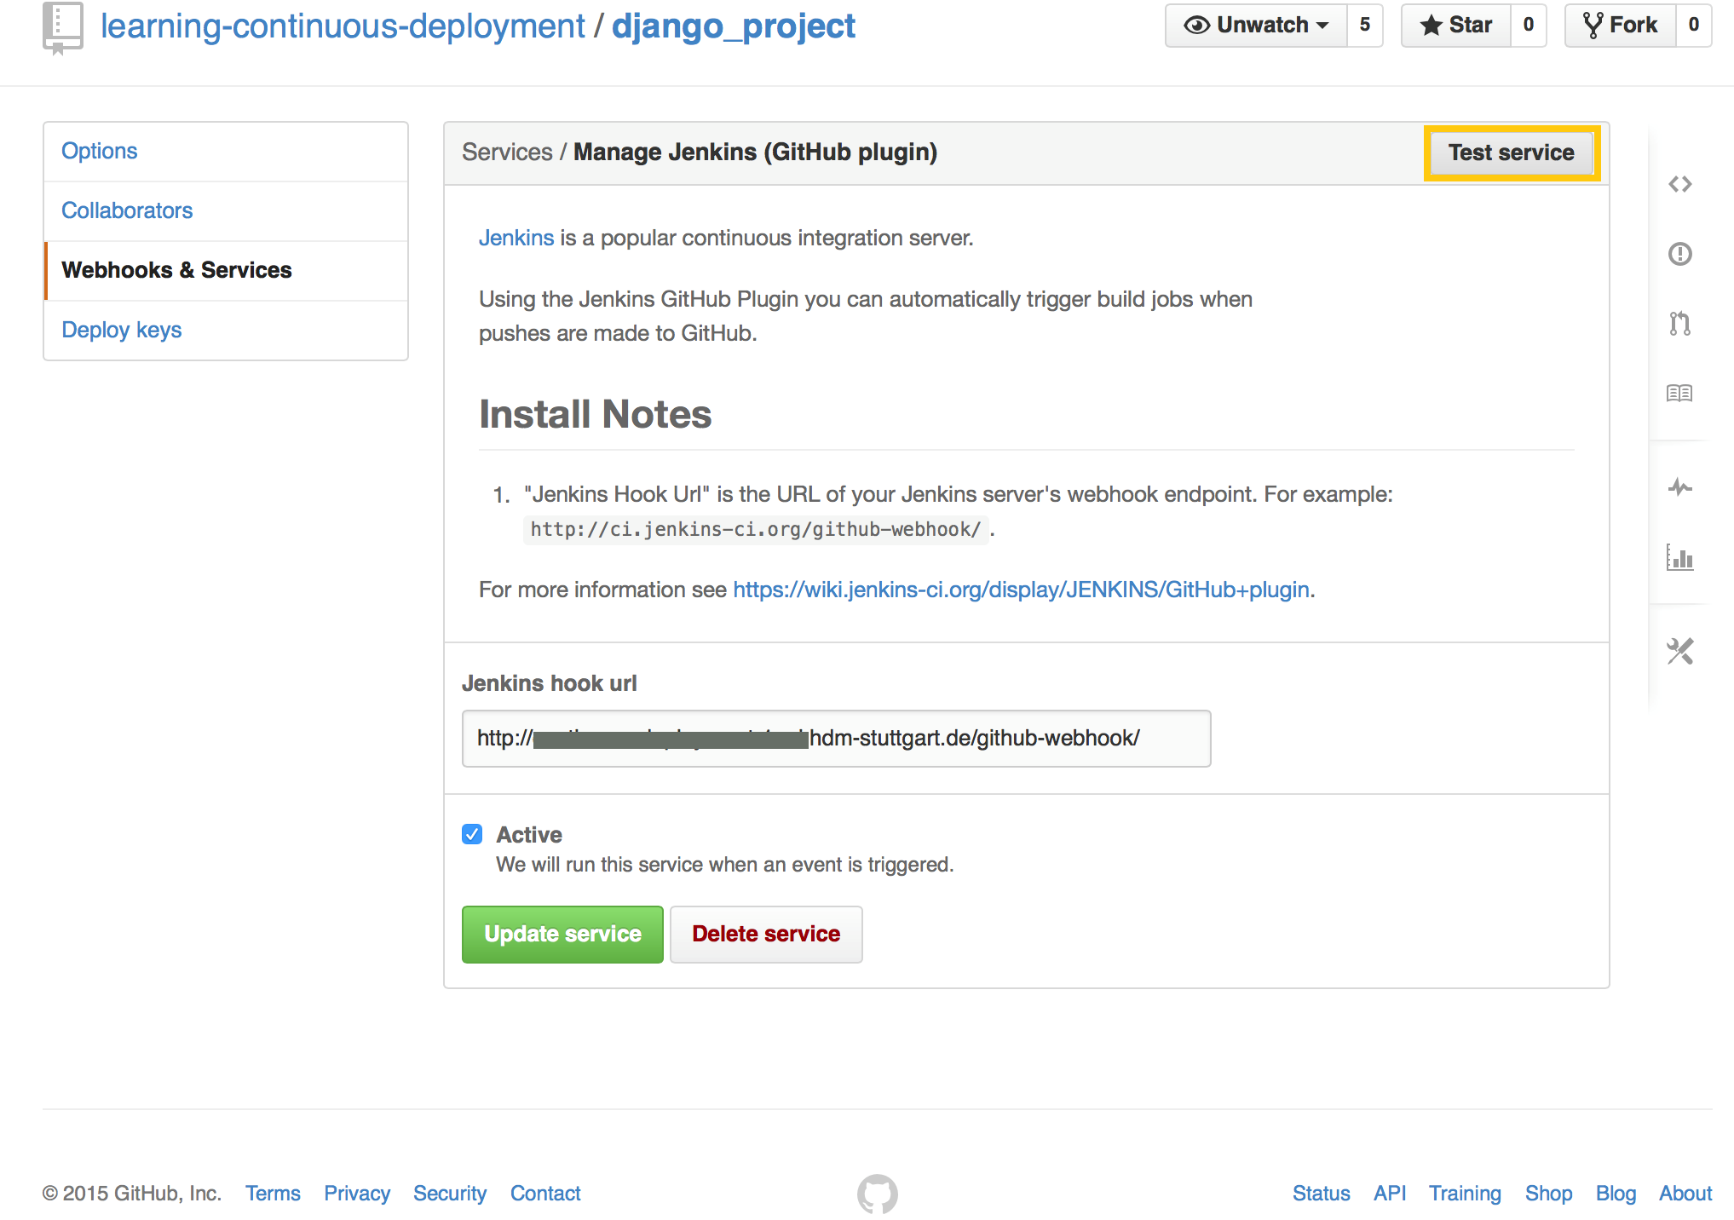The width and height of the screenshot is (1734, 1220).
Task: Open the About footer link
Action: point(1685,1194)
